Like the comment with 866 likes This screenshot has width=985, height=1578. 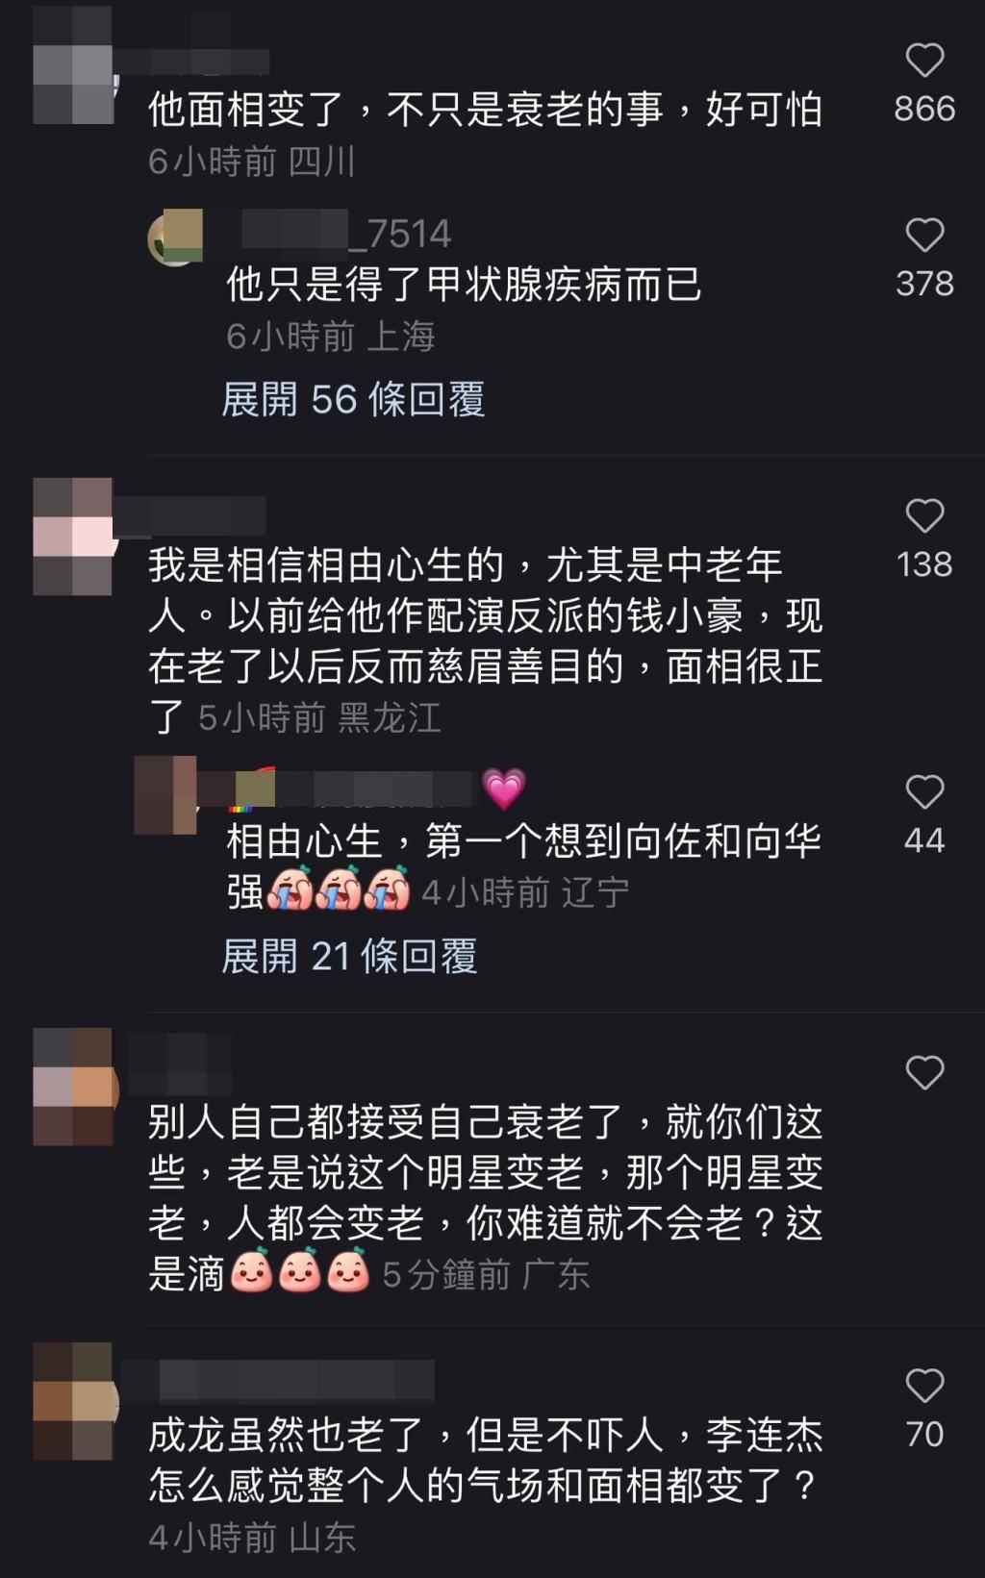[x=924, y=61]
